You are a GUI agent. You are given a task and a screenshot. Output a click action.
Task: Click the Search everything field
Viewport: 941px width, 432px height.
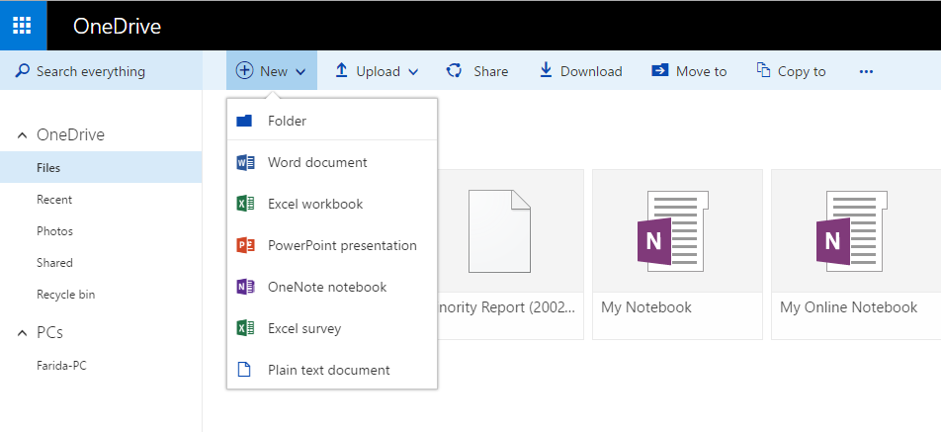101,71
